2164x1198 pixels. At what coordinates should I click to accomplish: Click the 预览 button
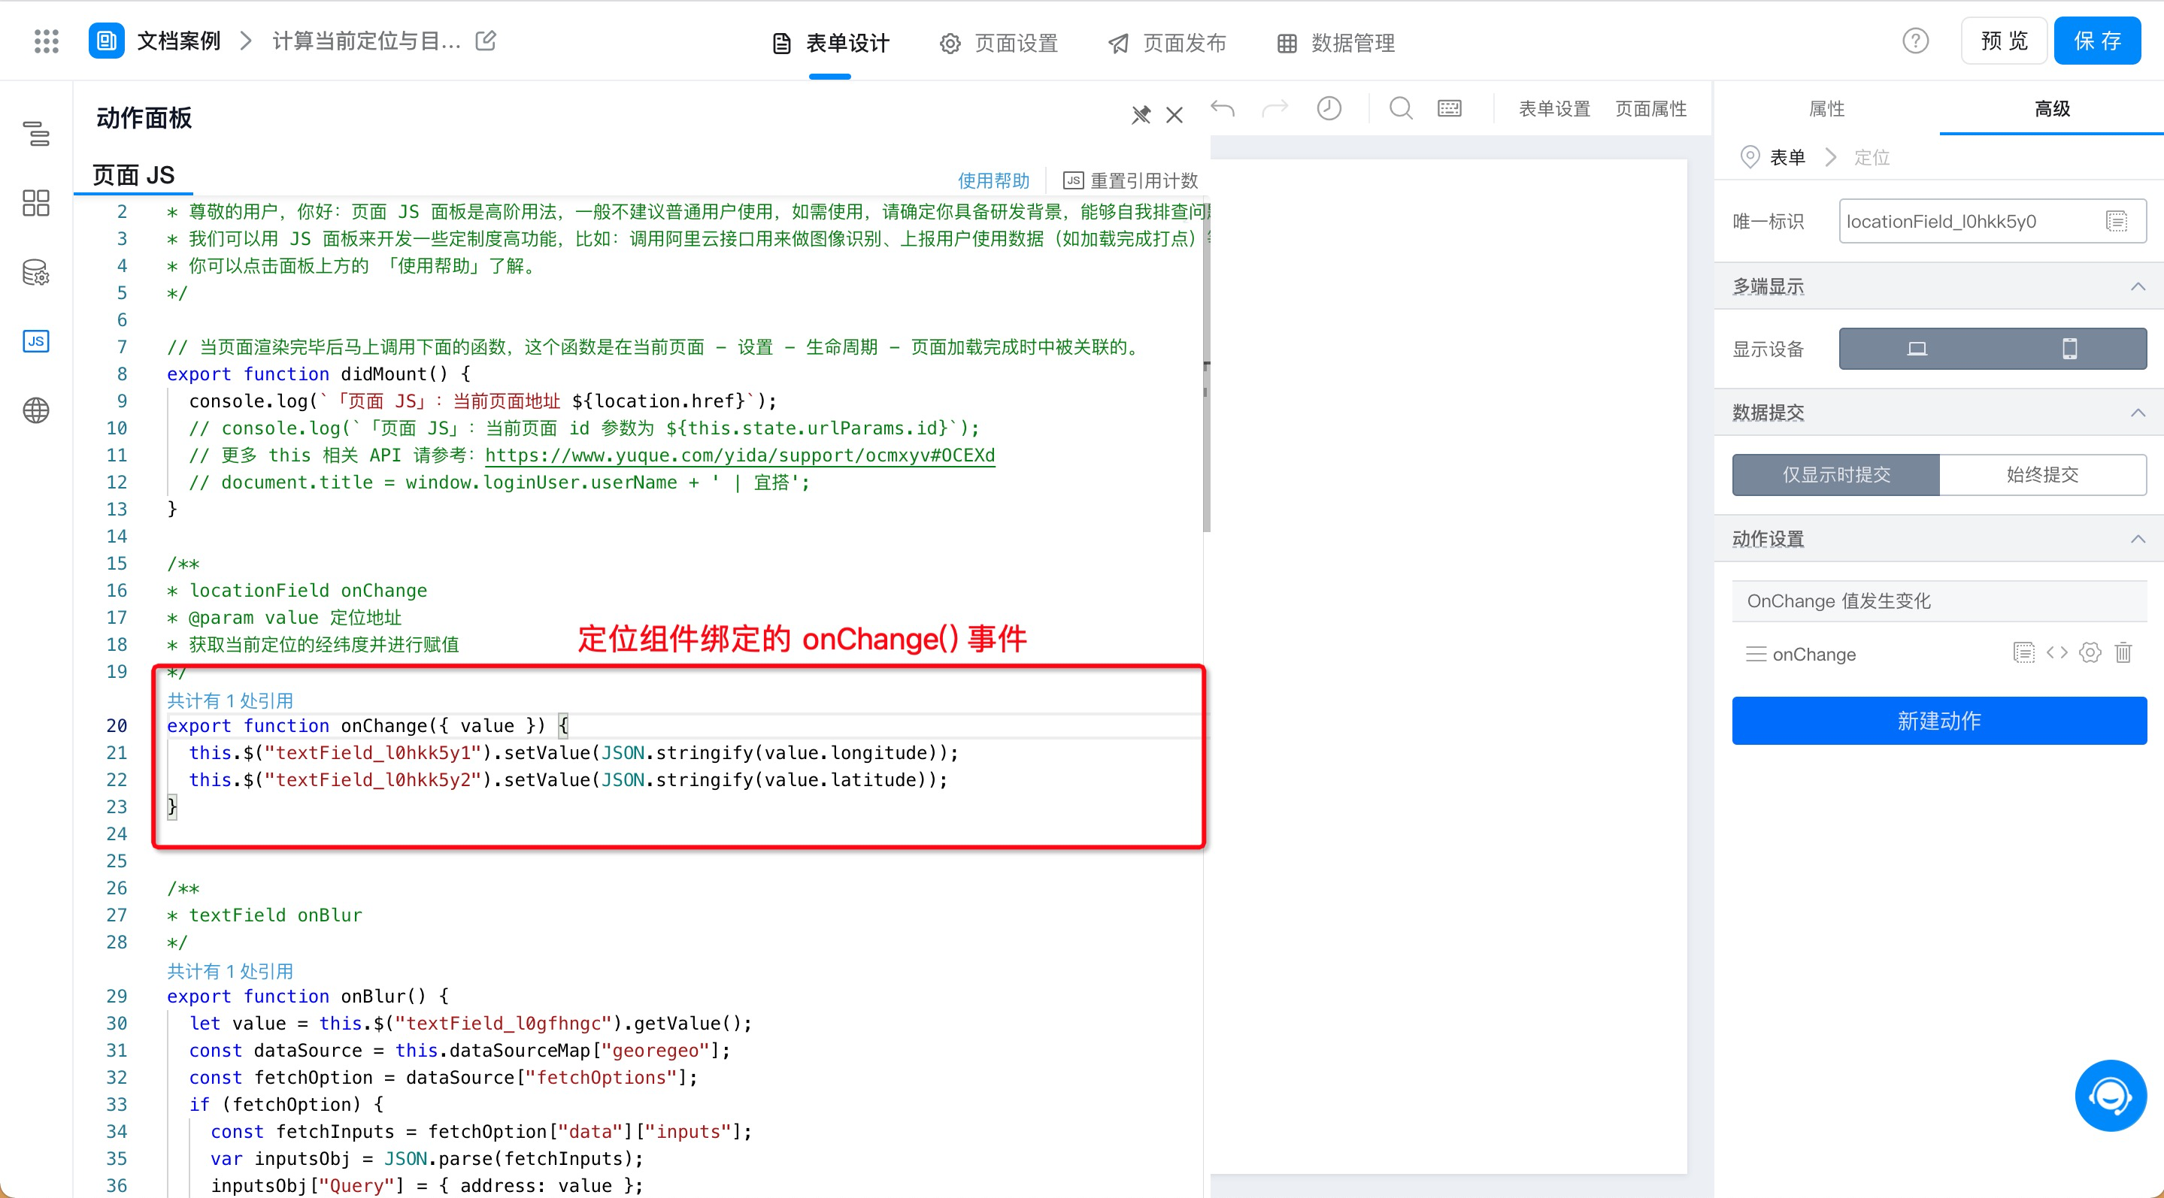(2004, 41)
